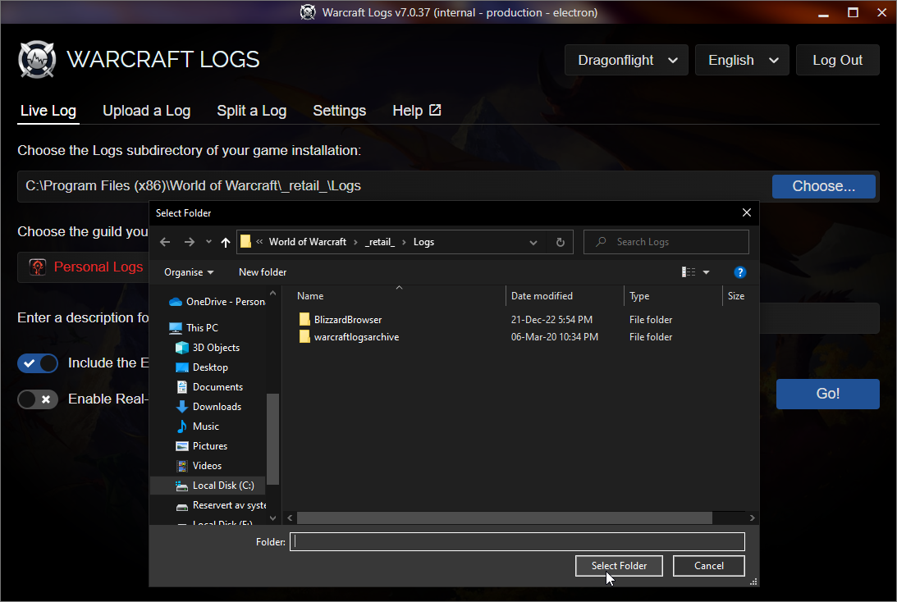Viewport: 897px width, 602px height.
Task: Toggle the Include the E... switch
Action: [x=38, y=363]
